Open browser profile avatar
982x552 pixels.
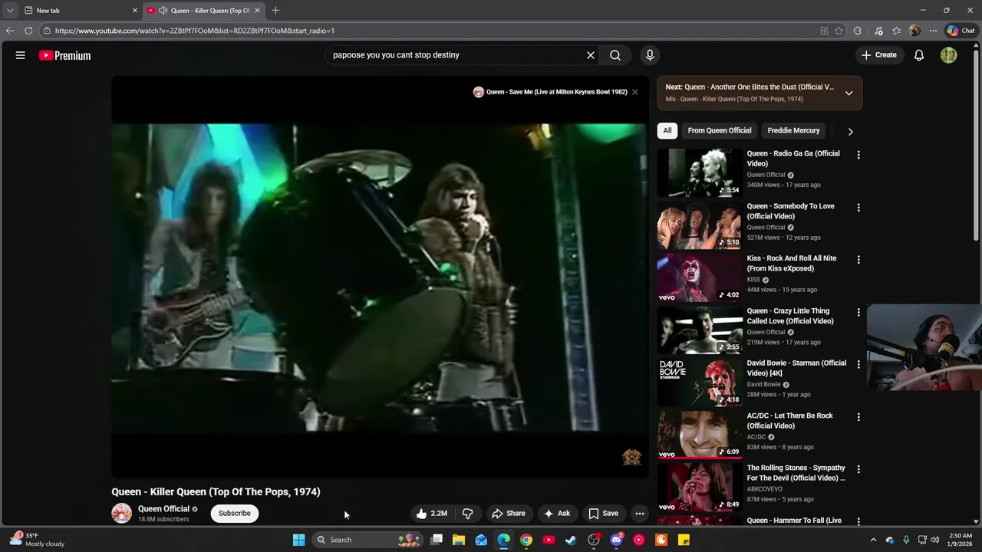point(914,31)
